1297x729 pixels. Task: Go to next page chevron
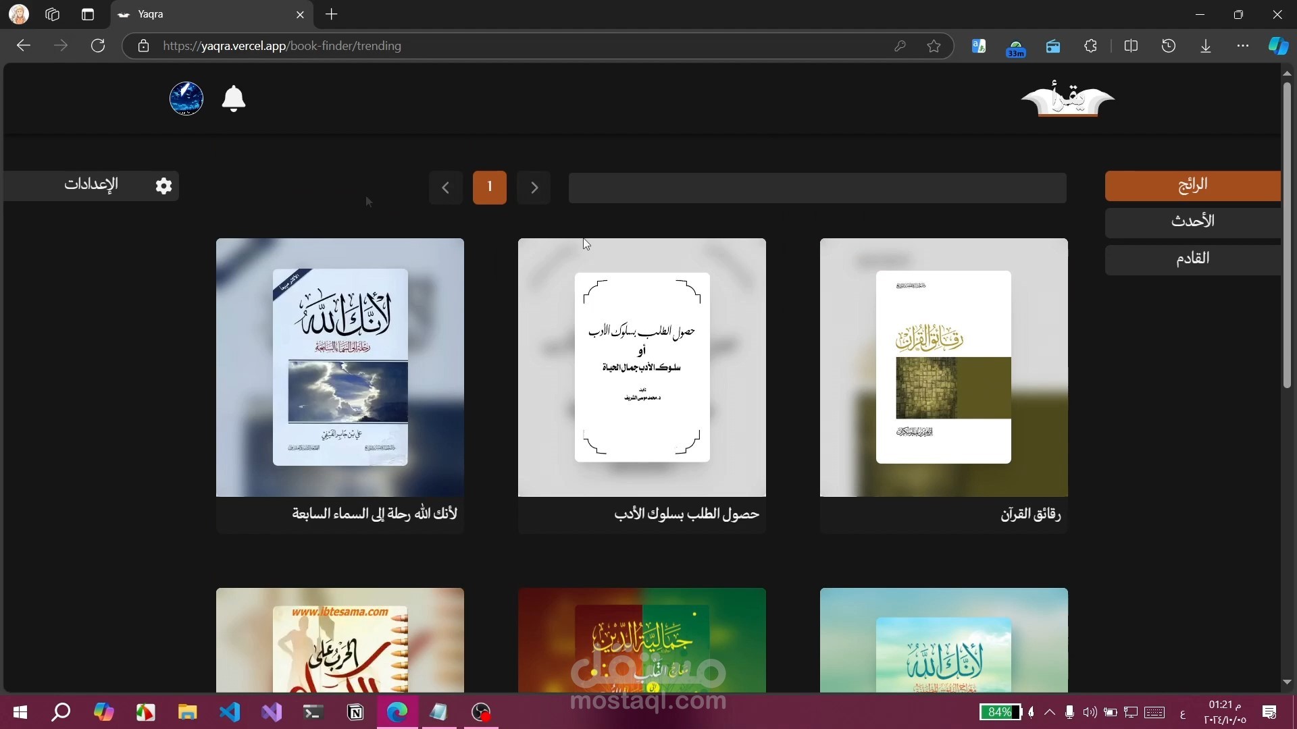click(x=534, y=188)
